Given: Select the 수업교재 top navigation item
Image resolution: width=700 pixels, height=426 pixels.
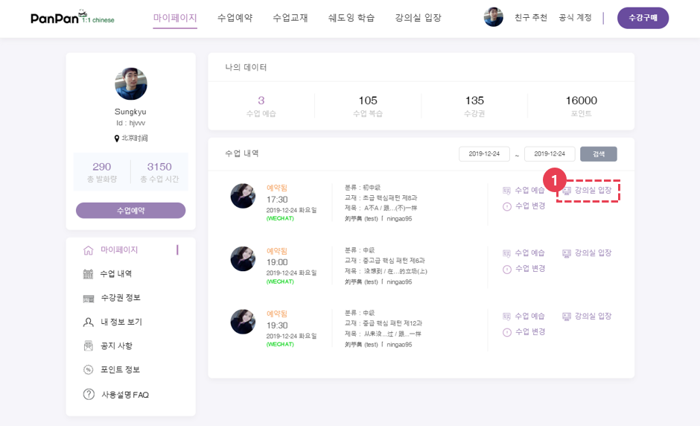Looking at the screenshot, I should tap(290, 18).
